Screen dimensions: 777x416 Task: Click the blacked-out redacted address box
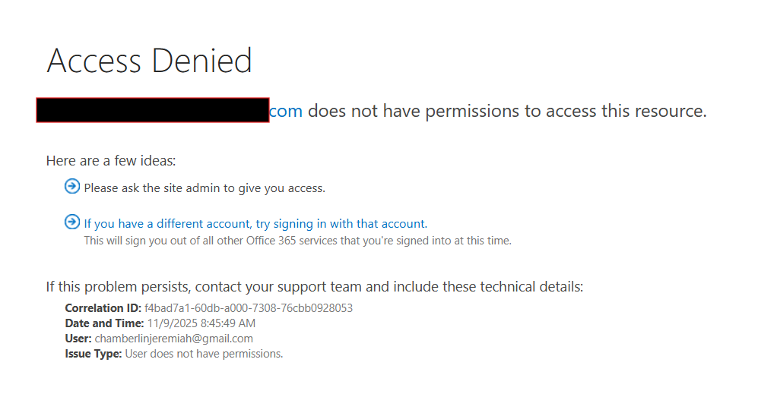click(x=152, y=110)
